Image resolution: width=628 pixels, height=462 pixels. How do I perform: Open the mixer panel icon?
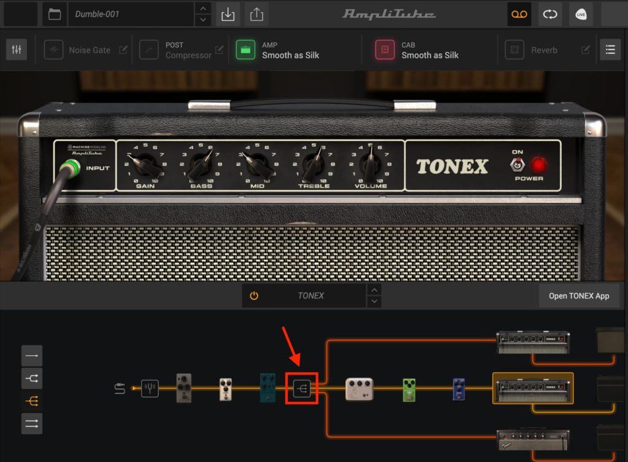(16, 49)
